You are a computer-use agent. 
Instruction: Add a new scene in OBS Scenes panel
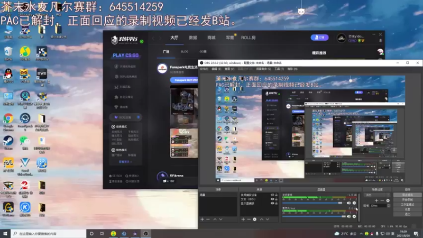click(202, 219)
